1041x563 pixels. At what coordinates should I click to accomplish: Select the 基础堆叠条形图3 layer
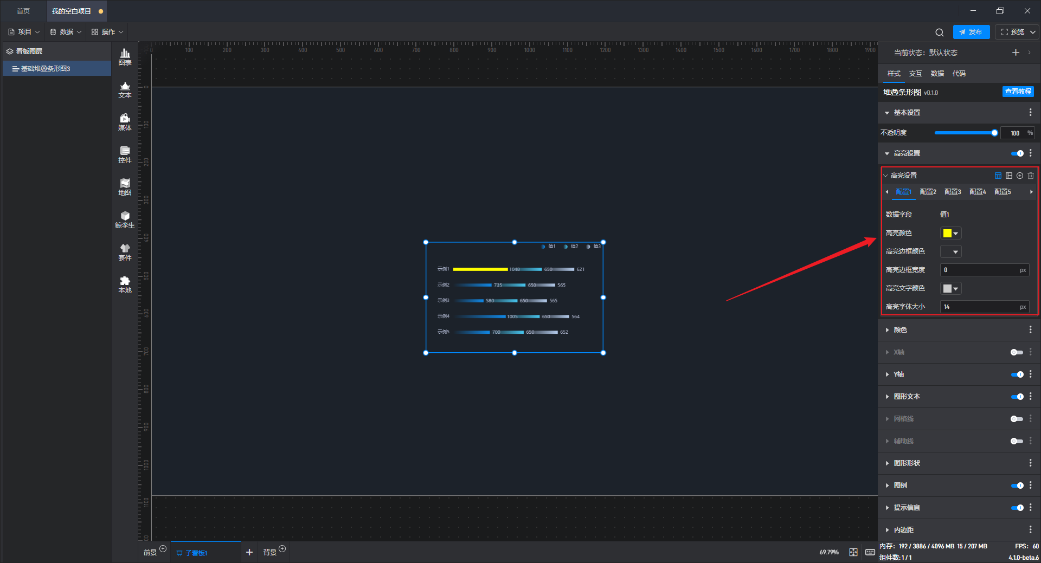coord(57,69)
